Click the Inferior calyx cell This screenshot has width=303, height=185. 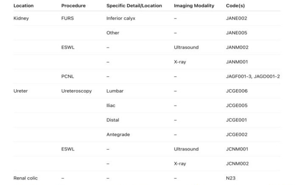(121, 18)
